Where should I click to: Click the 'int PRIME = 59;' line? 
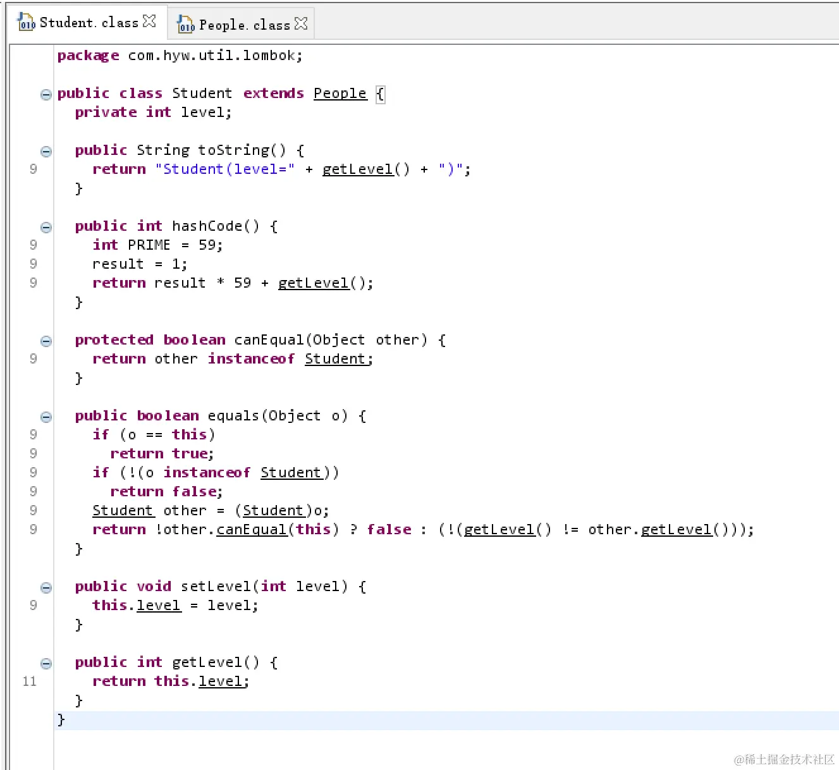pos(157,245)
